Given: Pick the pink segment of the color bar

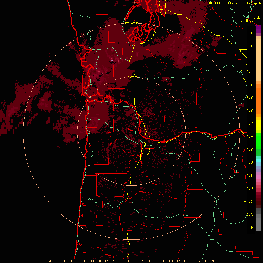Looking at the screenshot, I should tap(258, 177).
